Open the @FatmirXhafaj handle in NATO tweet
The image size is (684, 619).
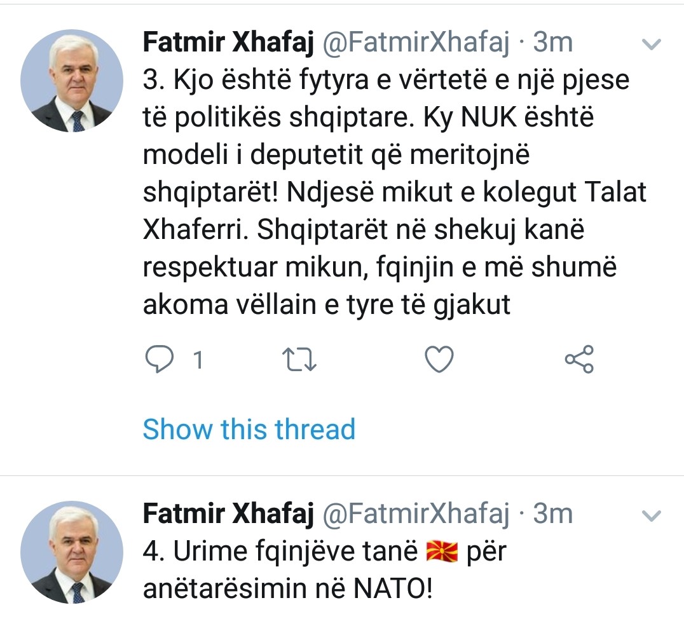pos(417,514)
